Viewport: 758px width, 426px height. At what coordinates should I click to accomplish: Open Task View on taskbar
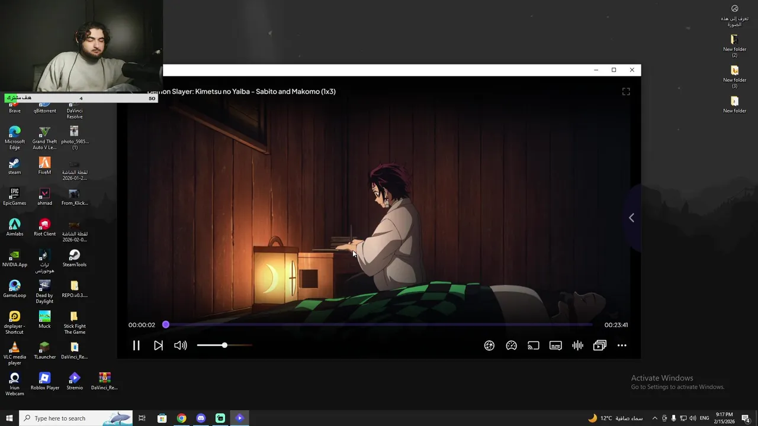click(x=142, y=418)
